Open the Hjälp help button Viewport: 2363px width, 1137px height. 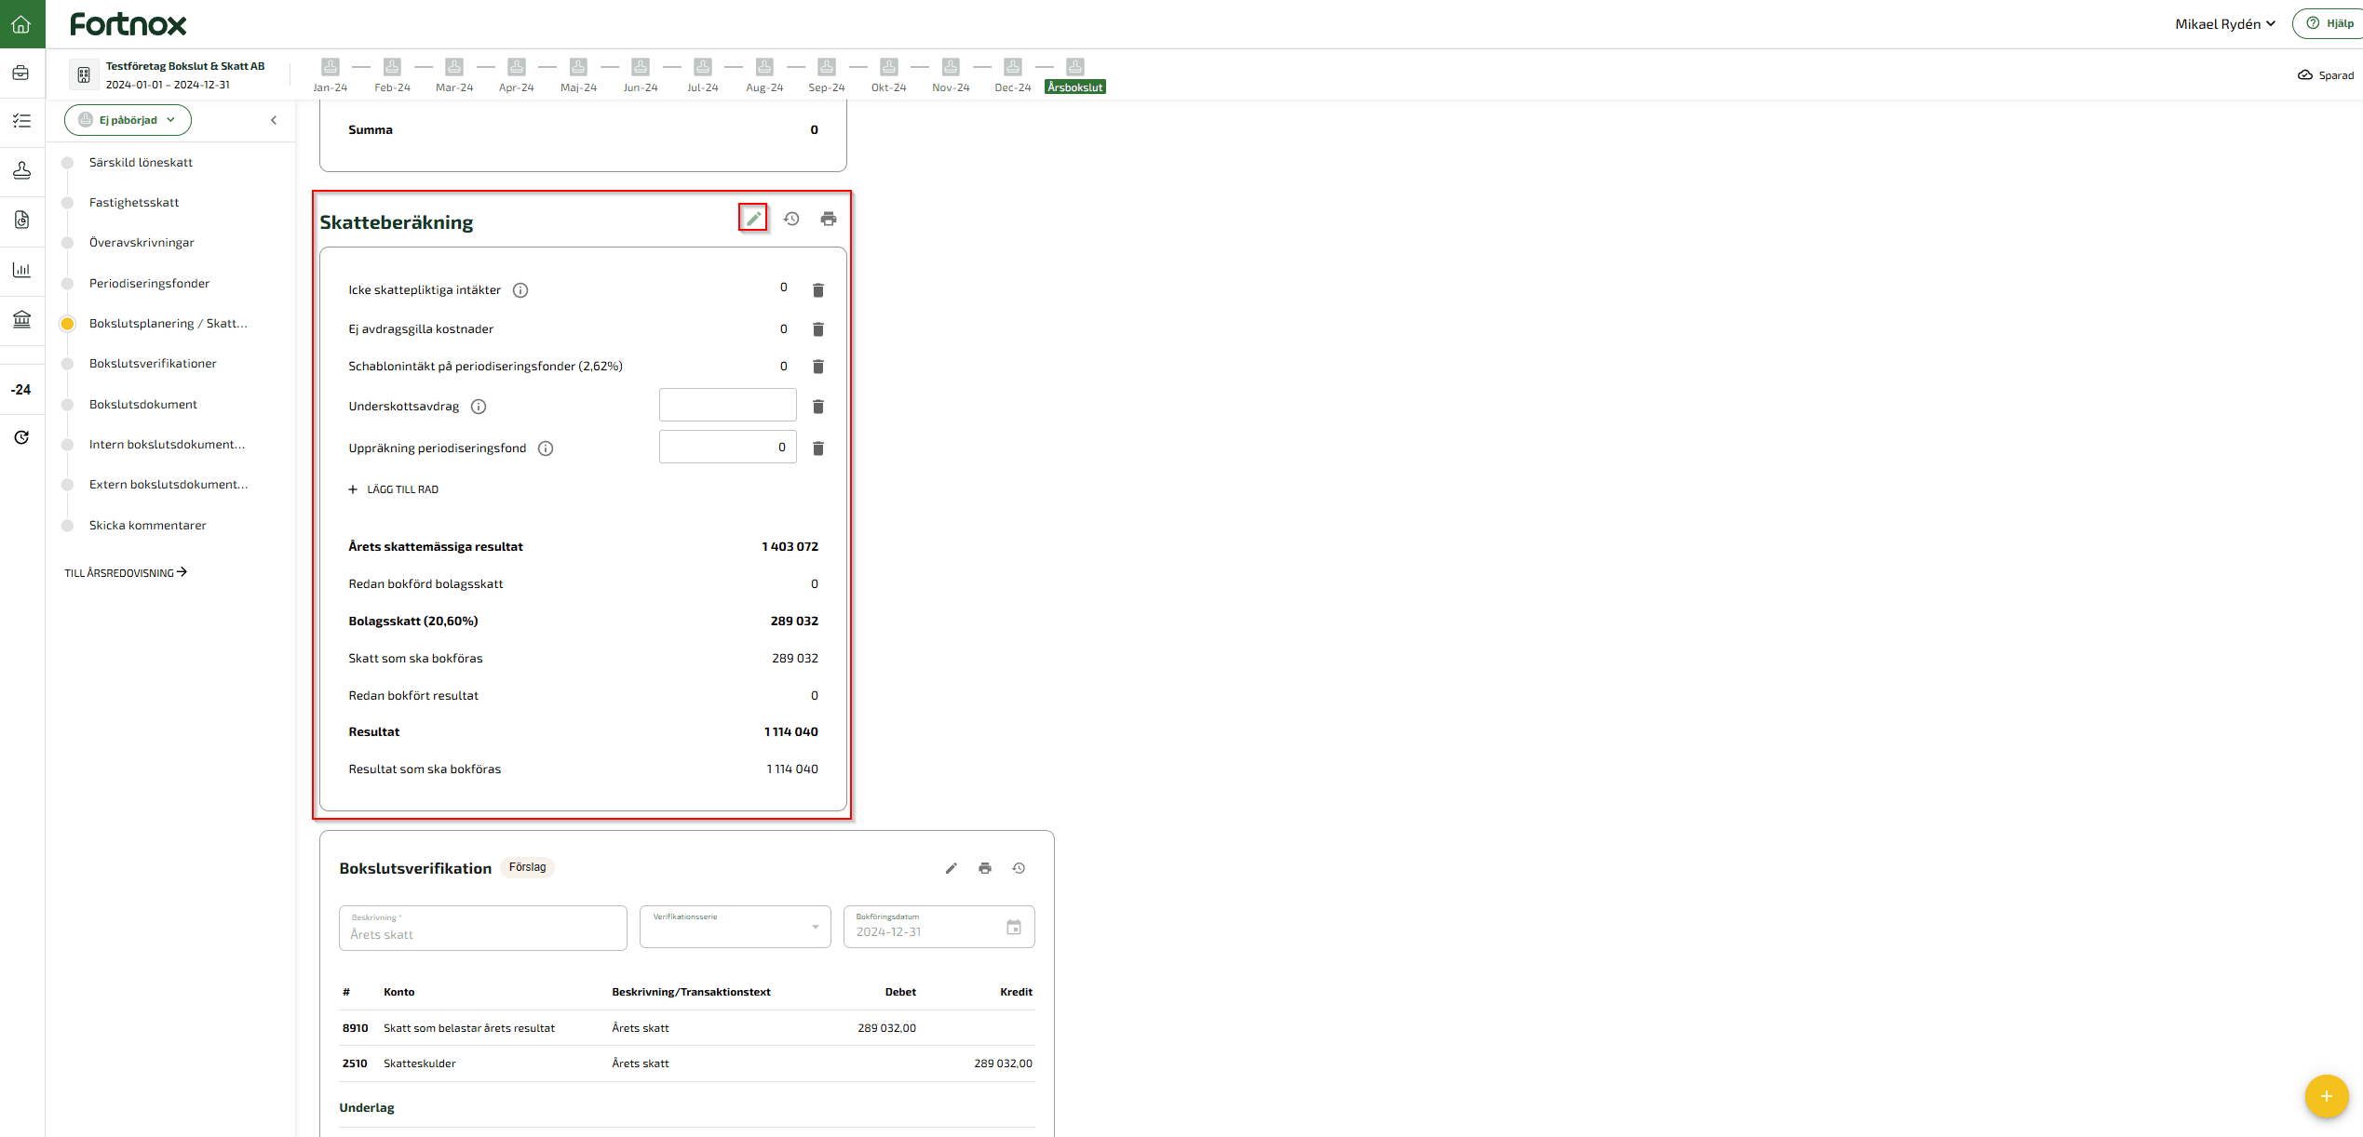tap(2329, 24)
